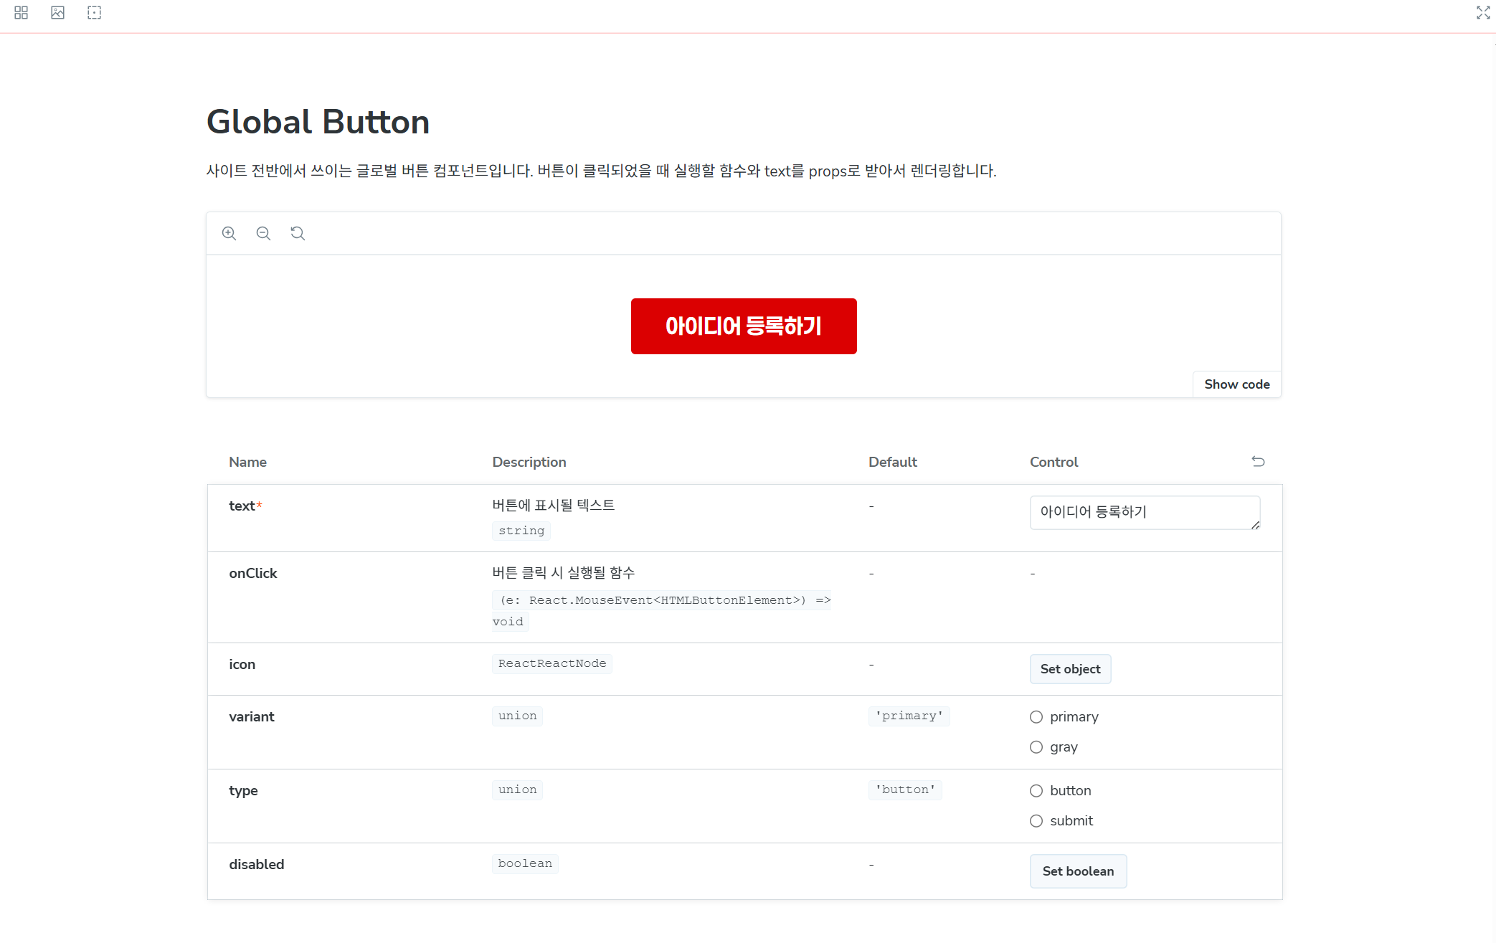Viewport: 1496px width, 943px height.
Task: Enter fullscreen with top-right expand icon
Action: [1483, 13]
